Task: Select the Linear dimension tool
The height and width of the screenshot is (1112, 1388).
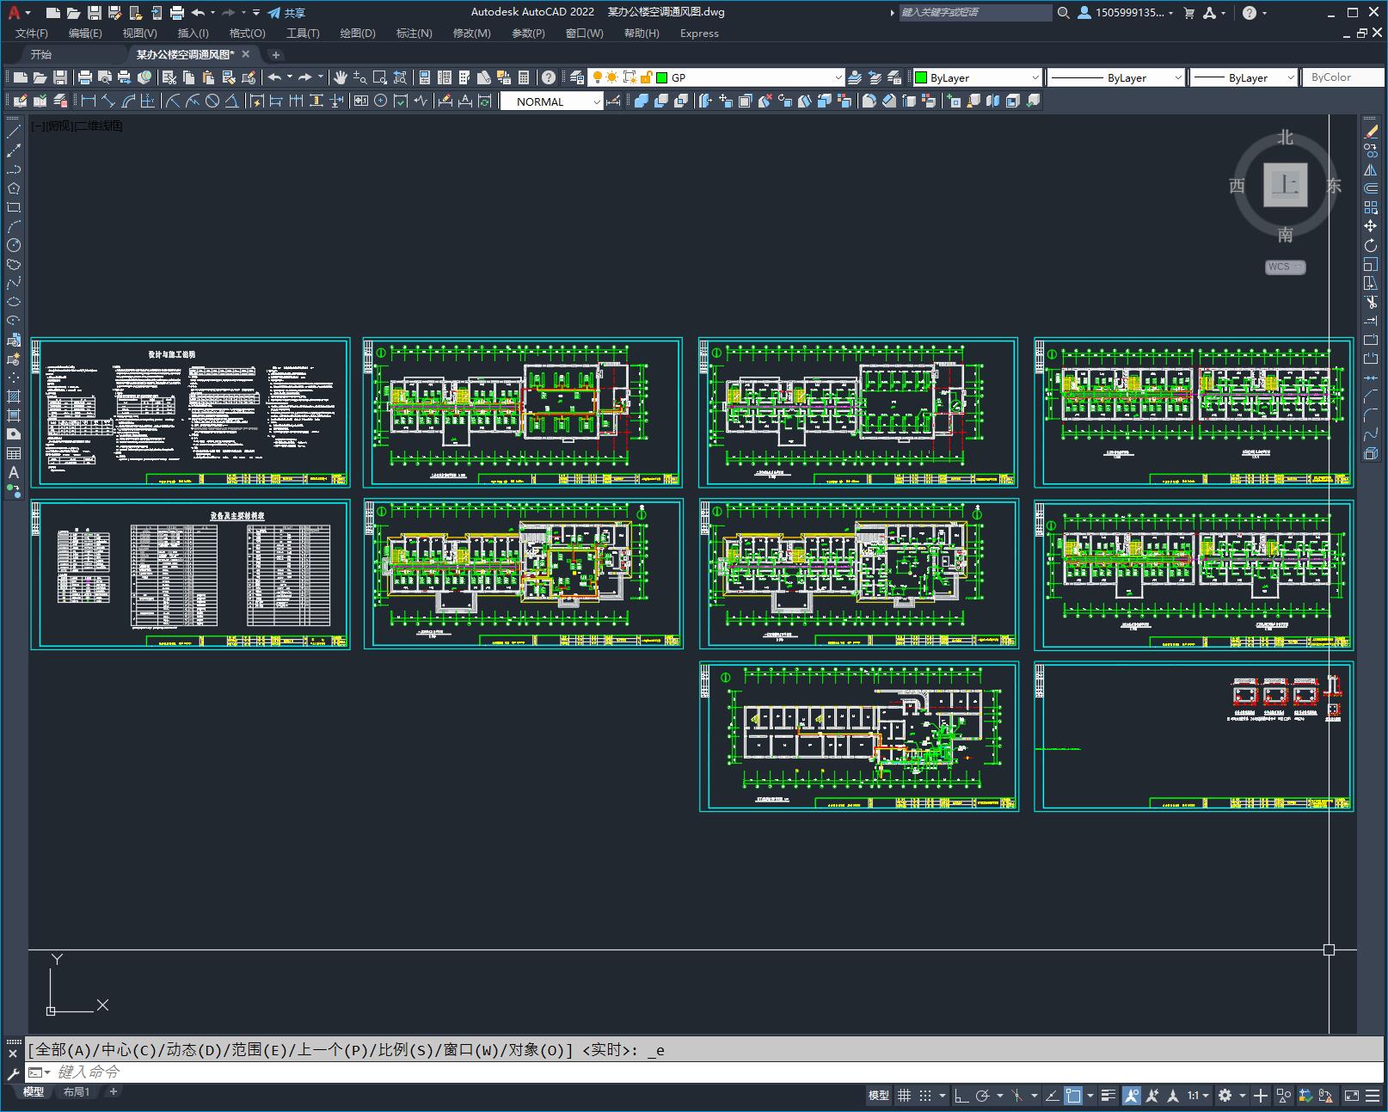Action: point(89,101)
